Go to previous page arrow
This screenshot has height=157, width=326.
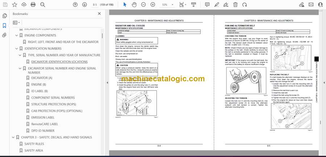tap(75, 5)
